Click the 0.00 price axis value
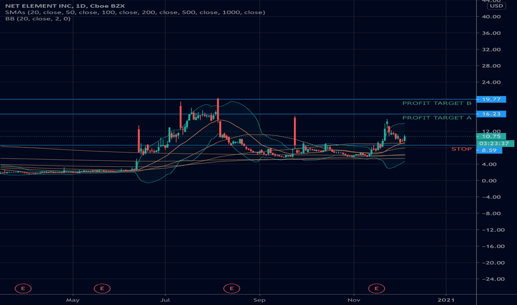517x305 pixels. (x=489, y=181)
